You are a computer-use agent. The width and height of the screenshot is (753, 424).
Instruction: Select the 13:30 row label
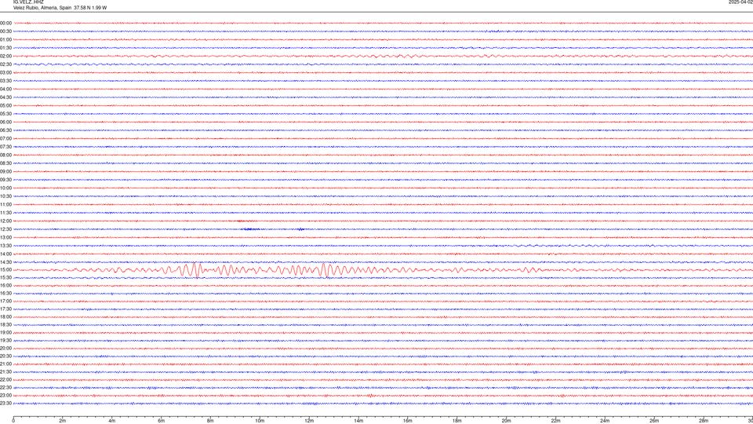[5, 246]
